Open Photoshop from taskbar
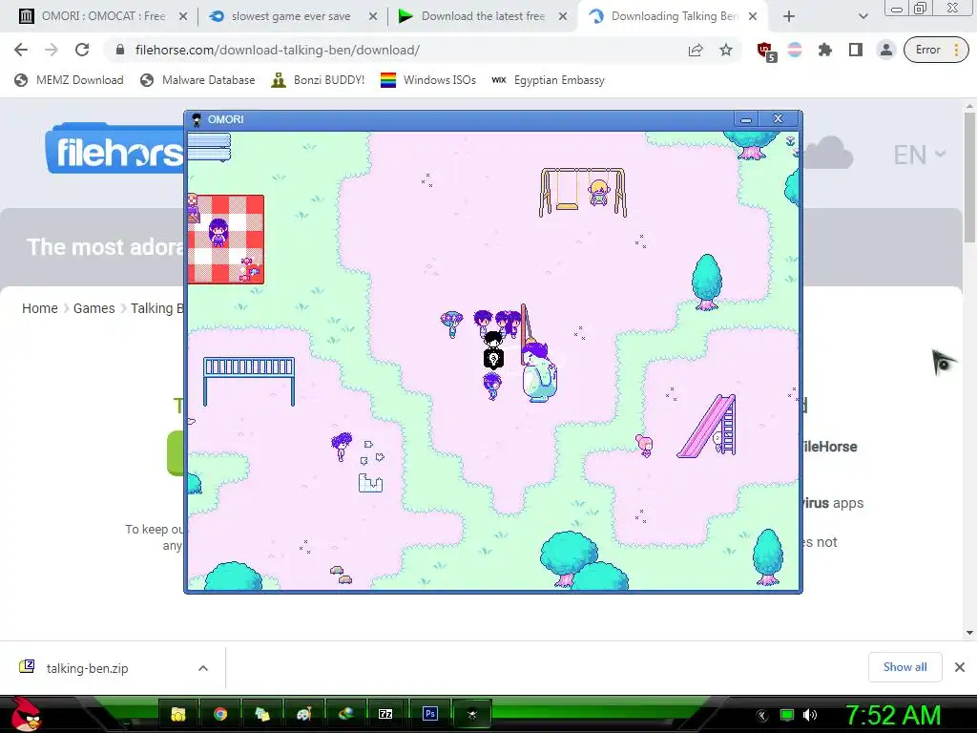 (x=429, y=714)
